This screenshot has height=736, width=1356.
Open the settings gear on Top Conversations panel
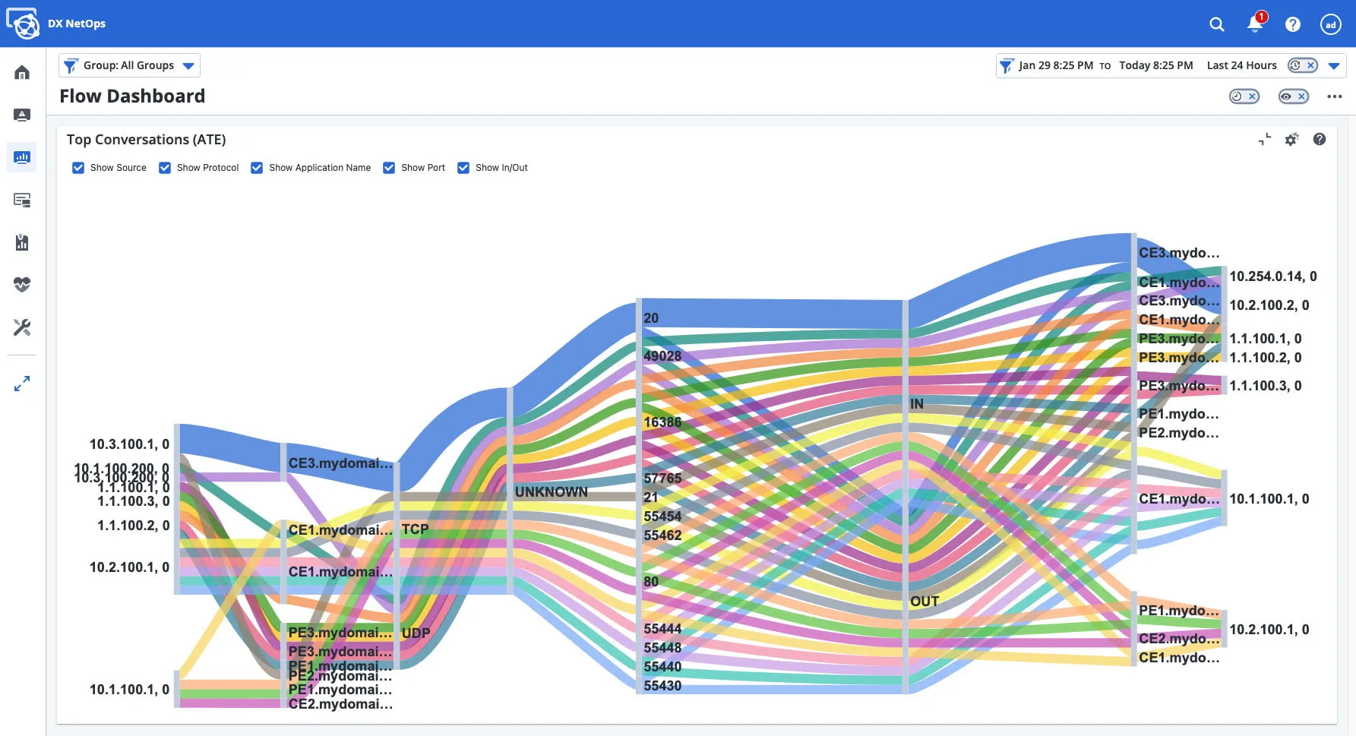coord(1292,140)
